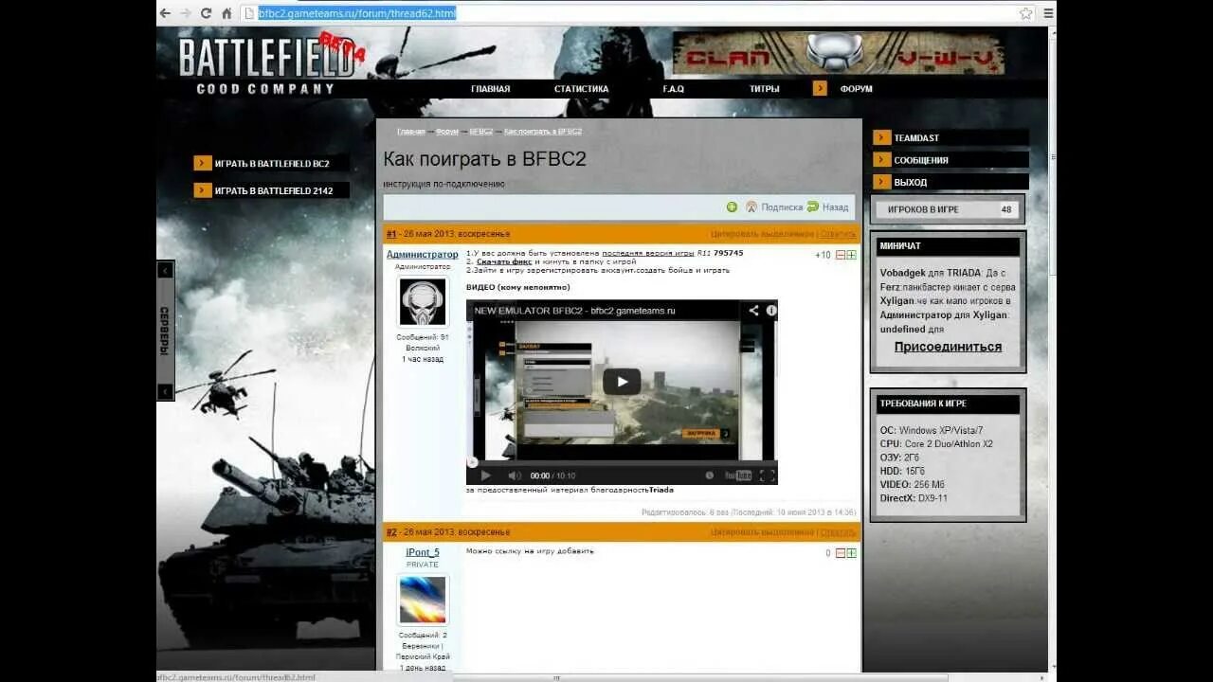The width and height of the screenshot is (1213, 682).
Task: Collapse the СЕРВЕРЫ side panel bottom arrow
Action: 165,391
